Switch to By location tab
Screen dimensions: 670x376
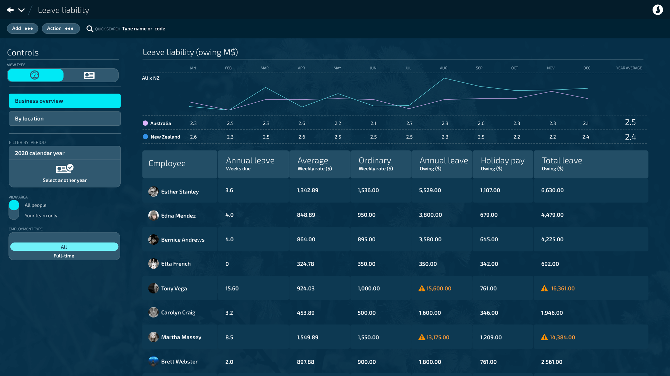tap(65, 119)
